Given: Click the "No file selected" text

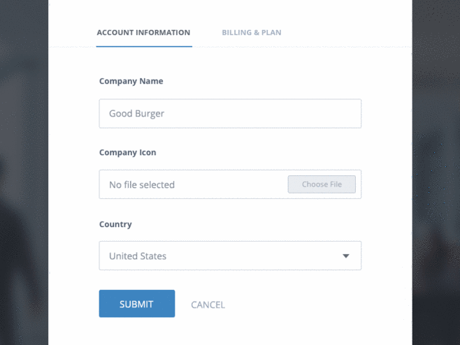Looking at the screenshot, I should pyautogui.click(x=142, y=185).
